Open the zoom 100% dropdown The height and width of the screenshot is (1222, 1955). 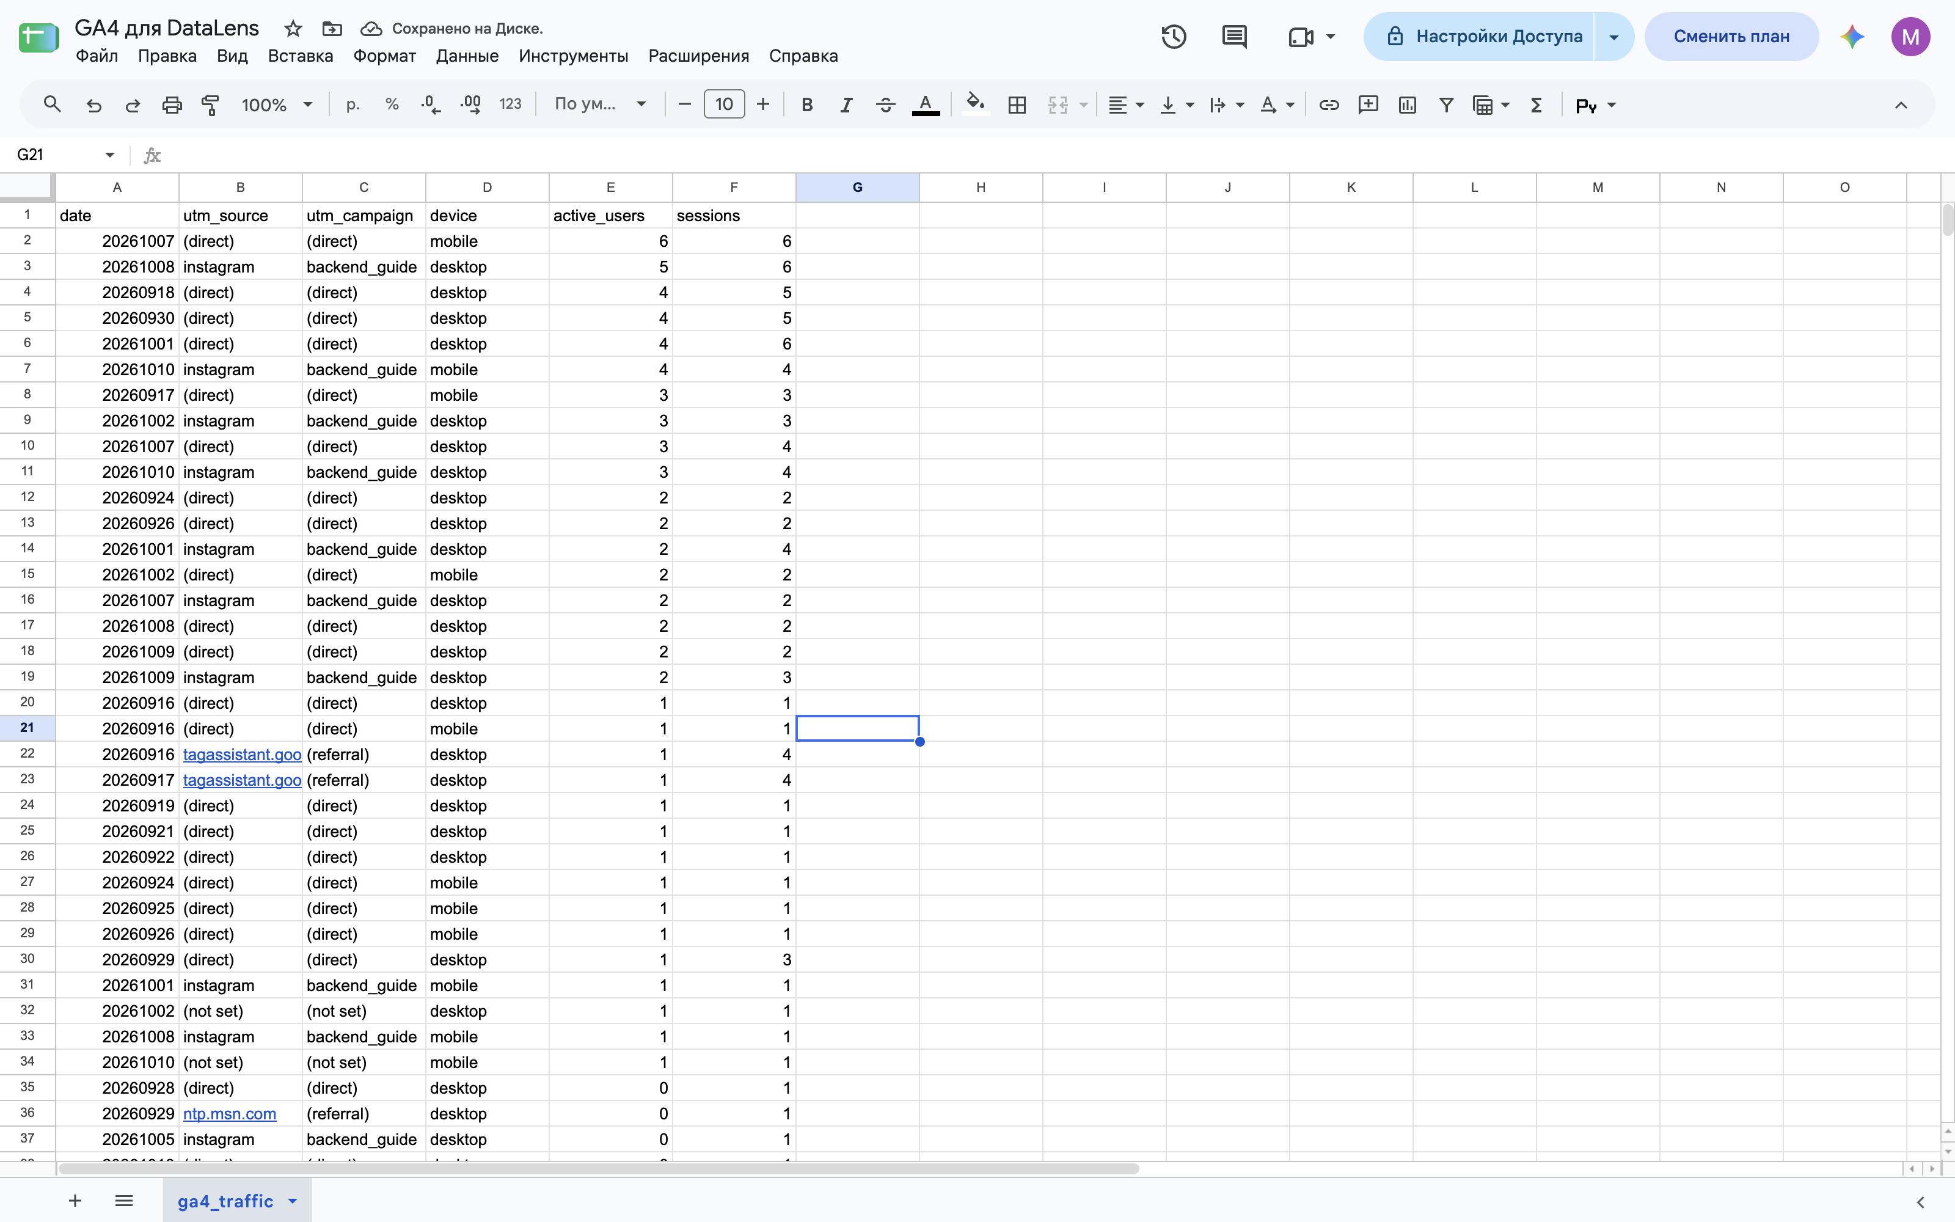277,105
